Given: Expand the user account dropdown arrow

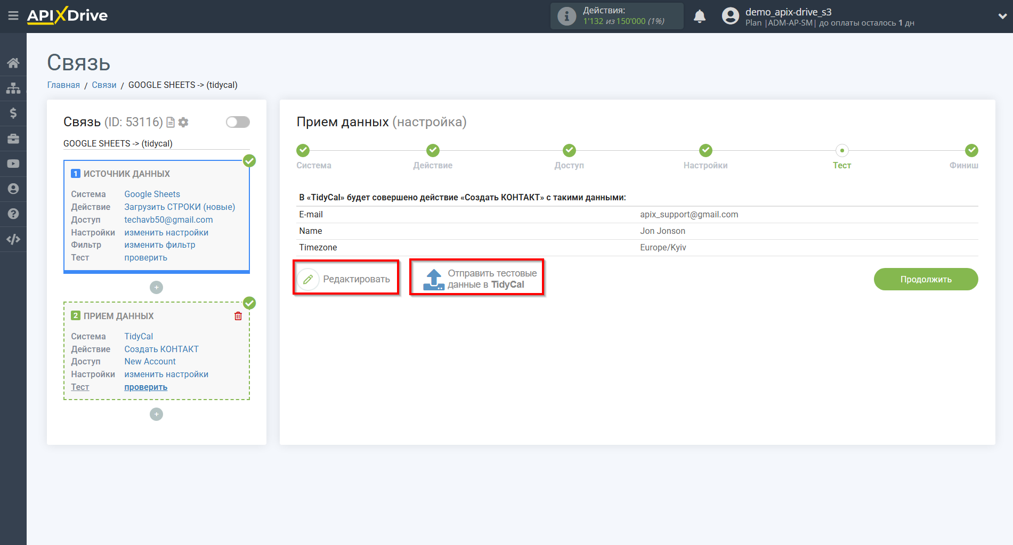Looking at the screenshot, I should [x=1002, y=17].
